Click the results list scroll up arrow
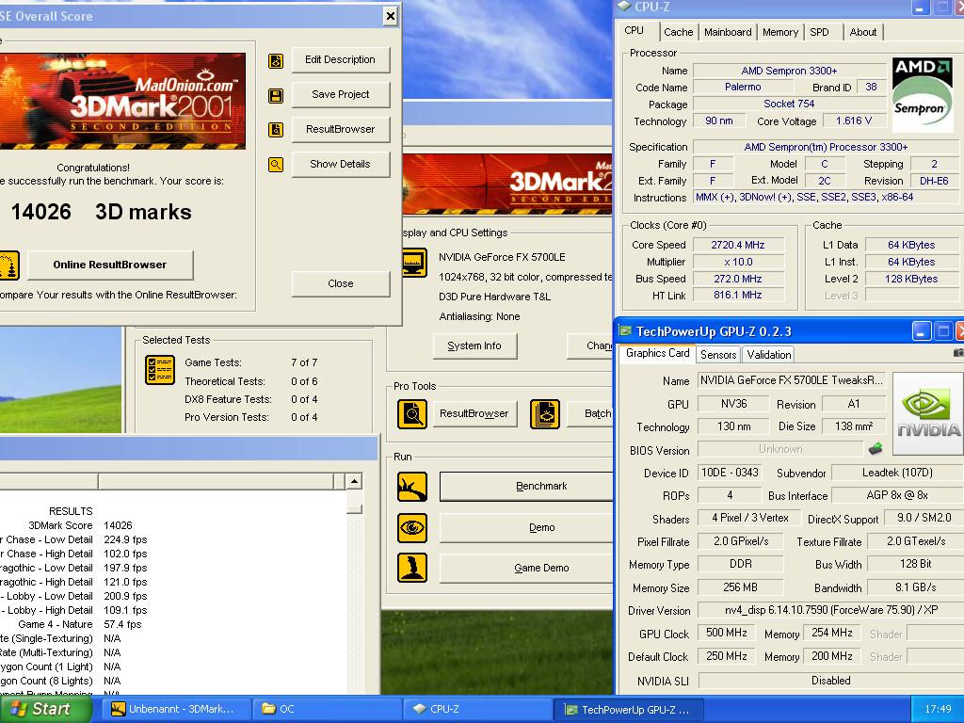 tap(354, 481)
